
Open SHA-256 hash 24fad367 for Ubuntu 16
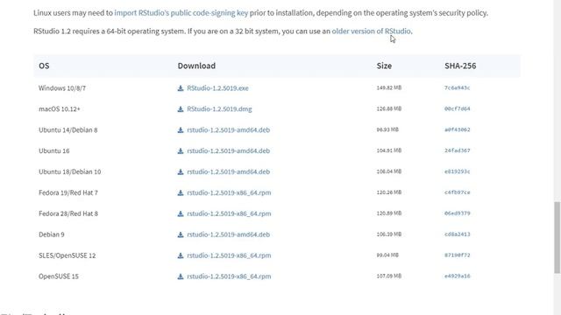coord(458,150)
